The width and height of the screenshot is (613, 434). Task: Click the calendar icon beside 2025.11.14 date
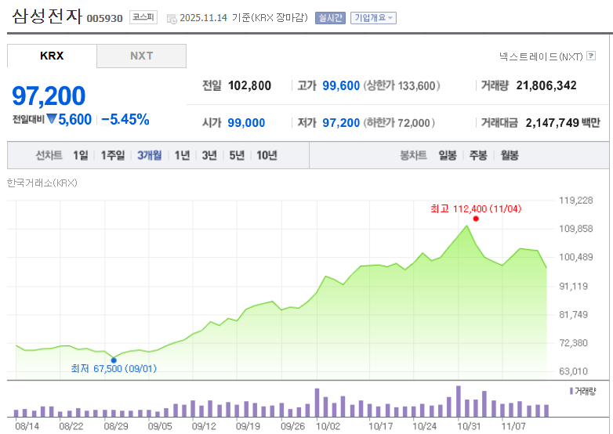tap(172, 19)
